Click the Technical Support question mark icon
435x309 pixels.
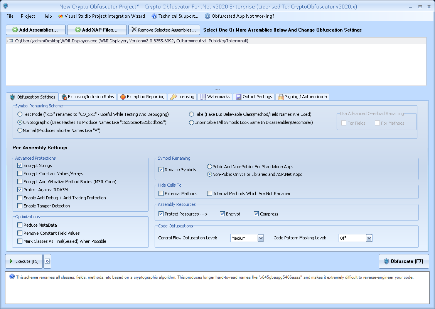coord(154,16)
